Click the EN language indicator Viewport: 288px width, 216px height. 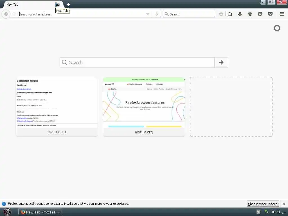click(258, 212)
